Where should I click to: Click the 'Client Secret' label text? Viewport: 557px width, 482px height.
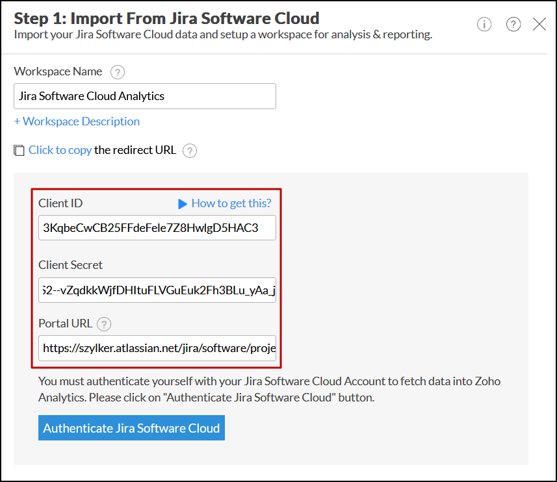point(70,265)
